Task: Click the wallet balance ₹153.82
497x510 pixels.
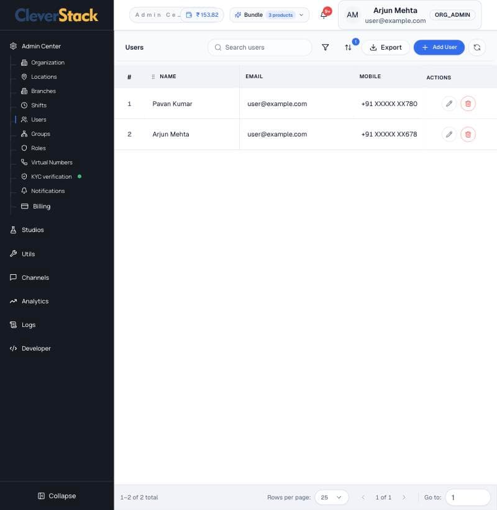Action: [x=203, y=15]
